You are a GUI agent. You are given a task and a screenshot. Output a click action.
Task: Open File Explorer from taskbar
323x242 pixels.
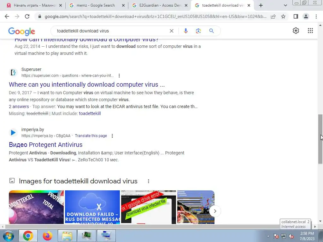coord(67,236)
